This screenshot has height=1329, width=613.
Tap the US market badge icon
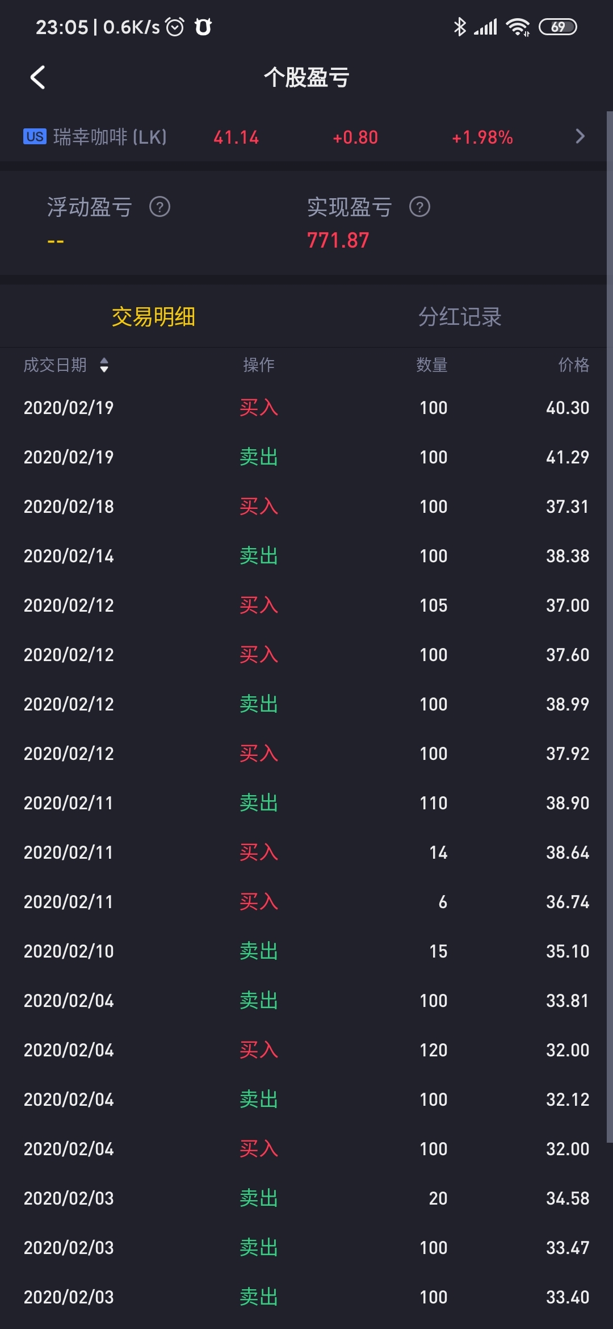35,137
